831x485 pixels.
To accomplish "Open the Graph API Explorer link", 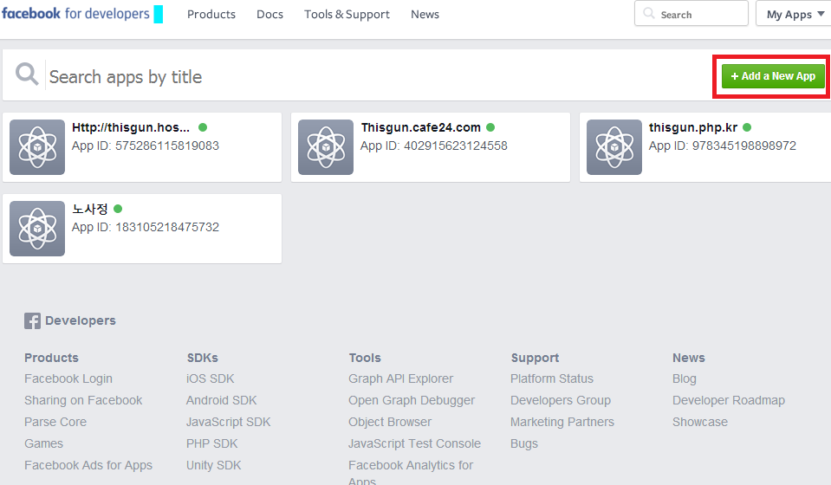I will [400, 378].
